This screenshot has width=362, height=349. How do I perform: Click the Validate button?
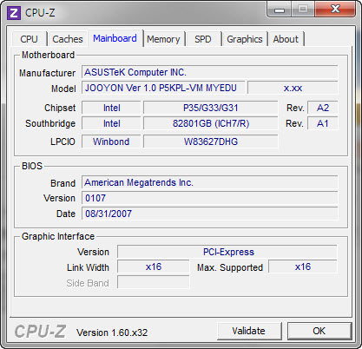point(249,331)
